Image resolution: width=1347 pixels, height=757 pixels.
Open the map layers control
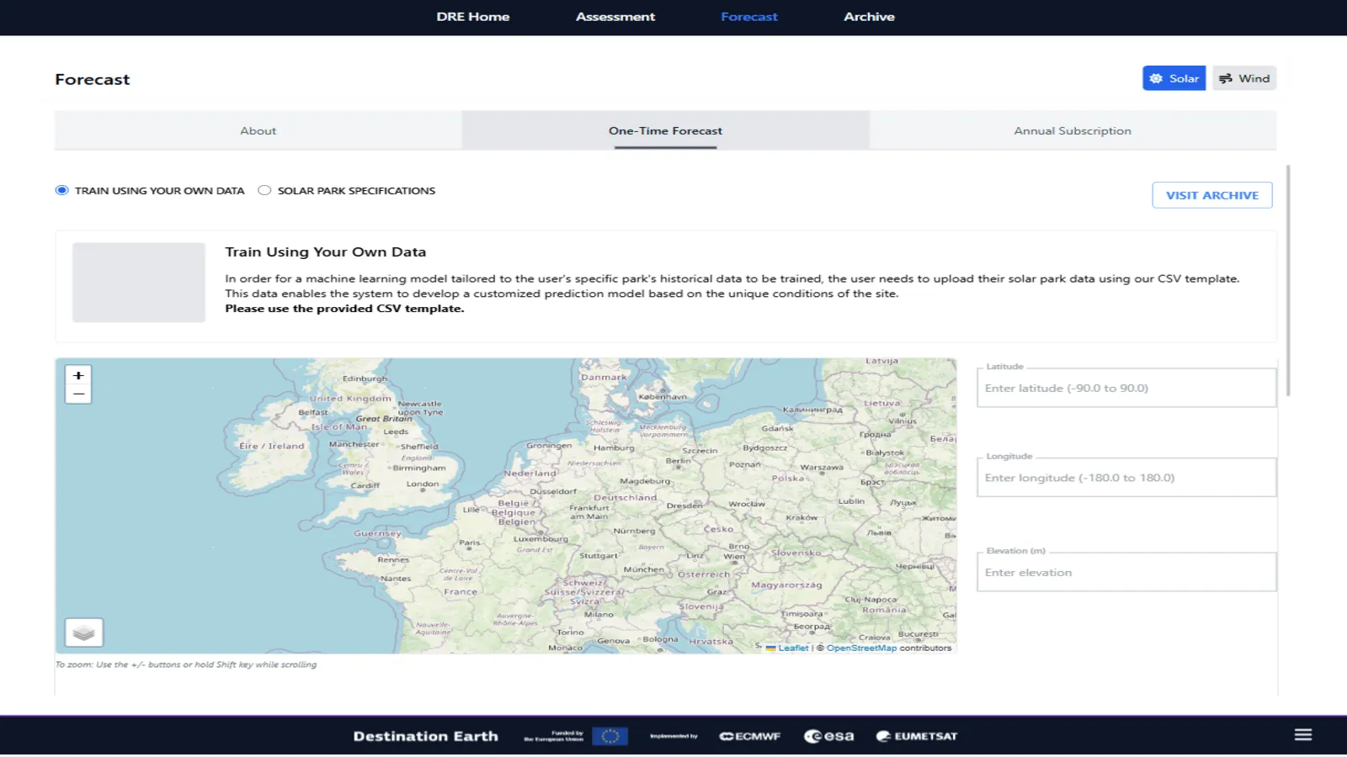click(x=84, y=633)
